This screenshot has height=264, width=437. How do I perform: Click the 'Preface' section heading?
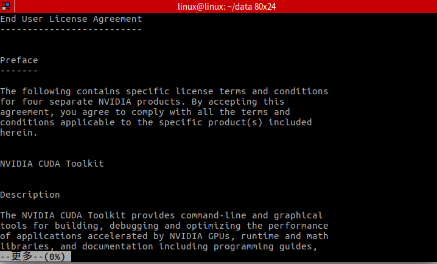(19, 60)
